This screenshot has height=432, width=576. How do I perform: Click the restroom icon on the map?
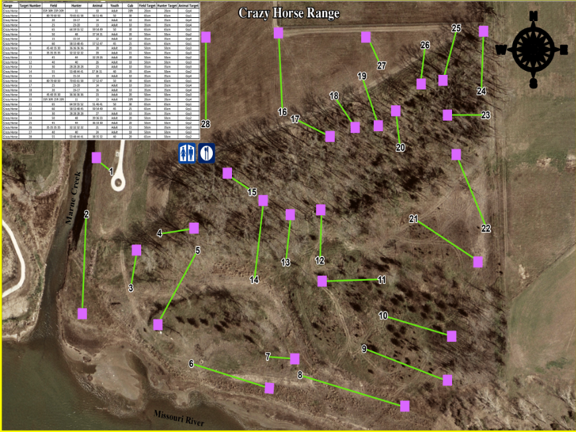(x=187, y=153)
